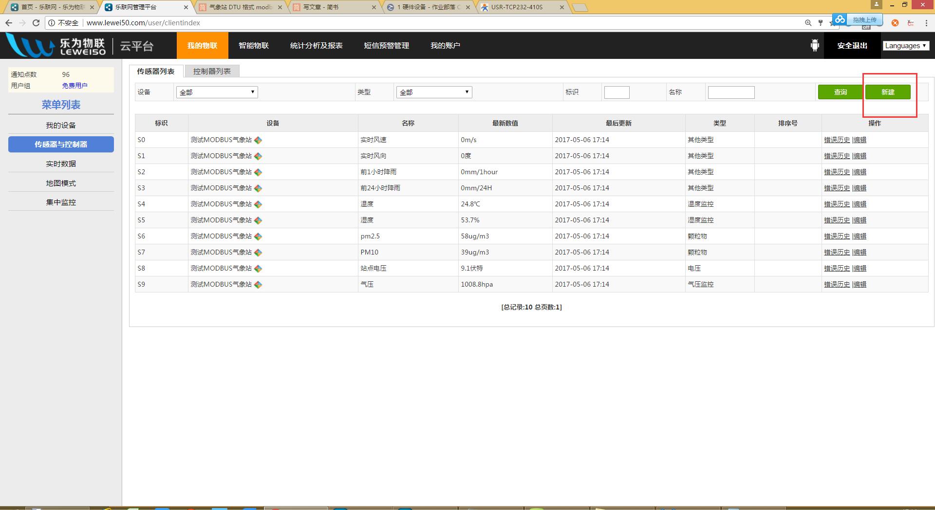
Task: Click the site info 不安全 icon
Action: pyautogui.click(x=52, y=23)
